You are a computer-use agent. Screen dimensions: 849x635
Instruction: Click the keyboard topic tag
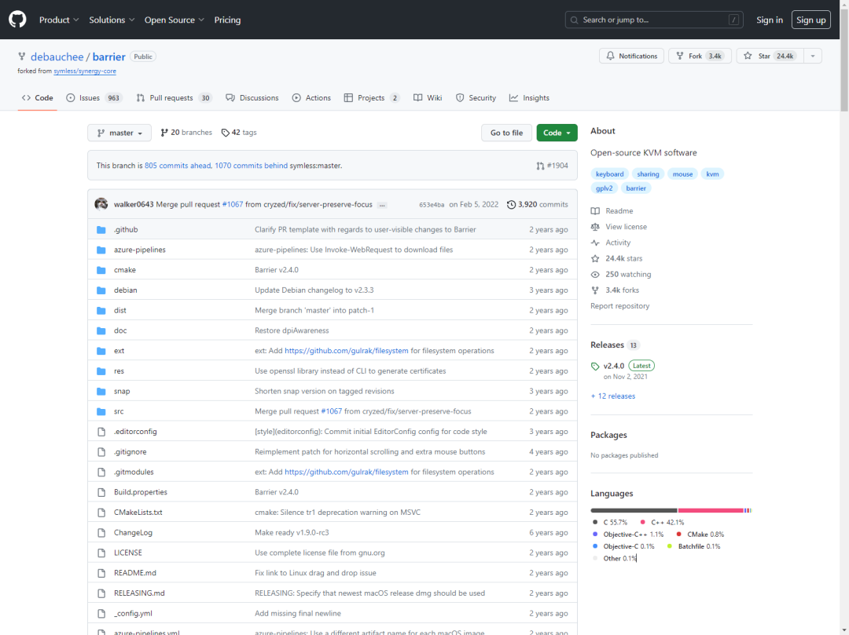coord(610,174)
